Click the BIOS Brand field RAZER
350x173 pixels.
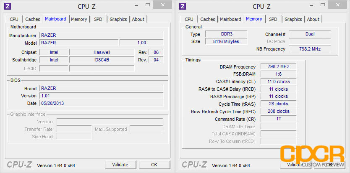coord(101,88)
